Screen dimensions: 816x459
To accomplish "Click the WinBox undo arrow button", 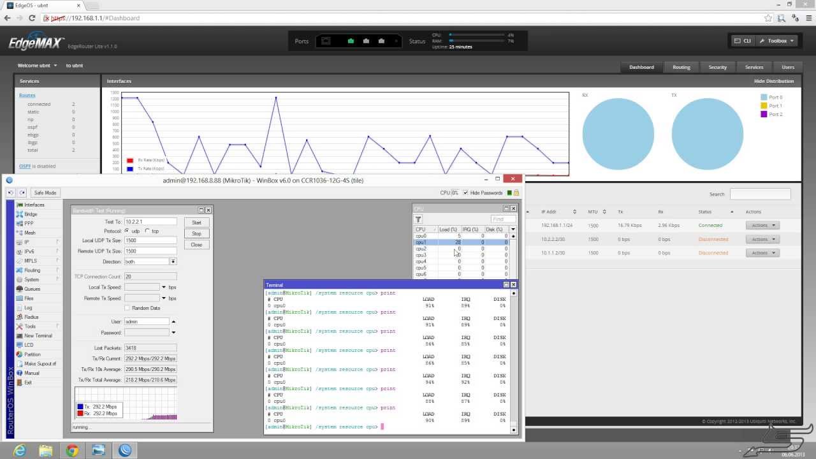I will (x=11, y=193).
